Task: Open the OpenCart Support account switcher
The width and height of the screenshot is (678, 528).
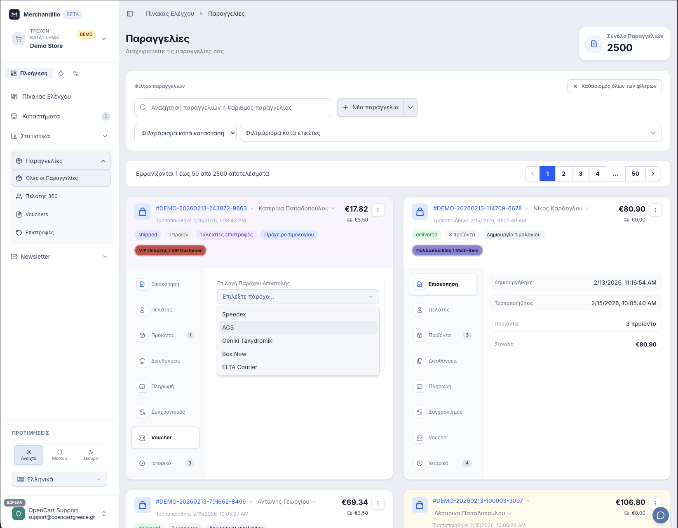Action: (104, 514)
